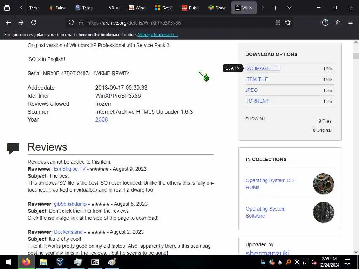The height and width of the screenshot is (269, 359).
Task: Open reviewer Deckerisland profile
Action: tap(68, 232)
